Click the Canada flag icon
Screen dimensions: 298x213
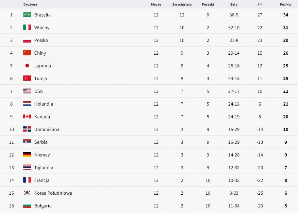[x=27, y=117]
